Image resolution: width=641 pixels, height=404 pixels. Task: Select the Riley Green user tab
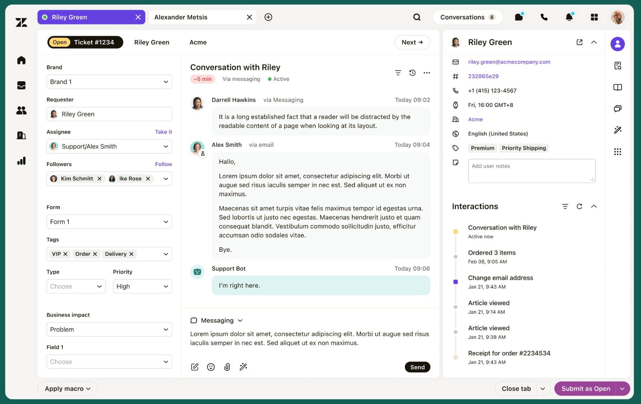pos(152,42)
